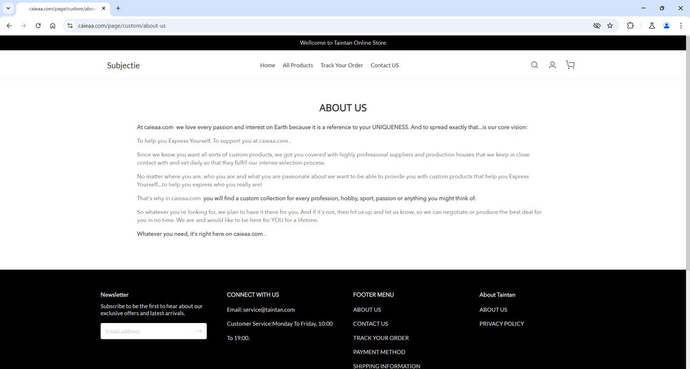Click 'To help you Express Yourself' line

click(x=214, y=141)
